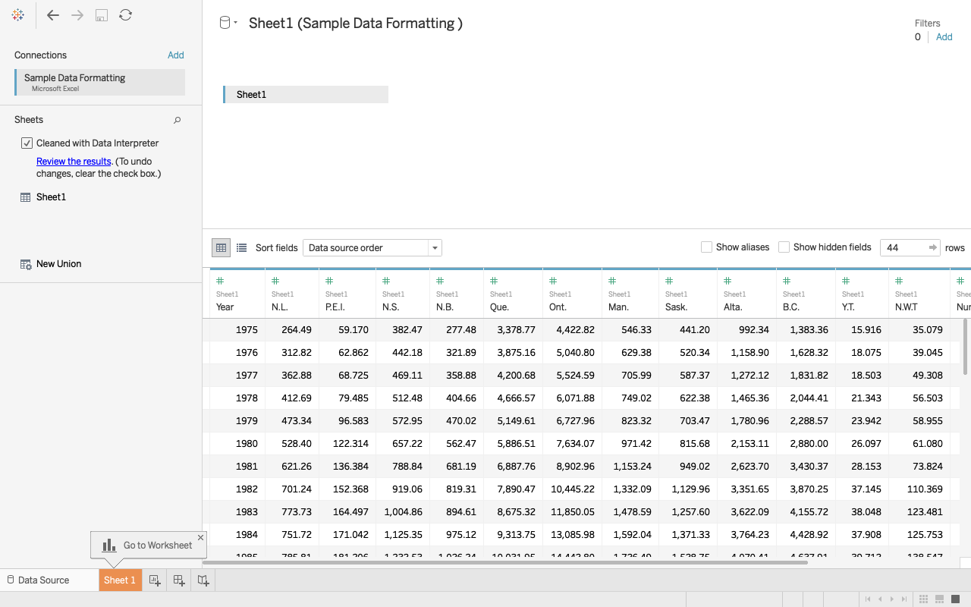This screenshot has width=971, height=607.
Task: Apply row count with arrow button
Action: 933,248
